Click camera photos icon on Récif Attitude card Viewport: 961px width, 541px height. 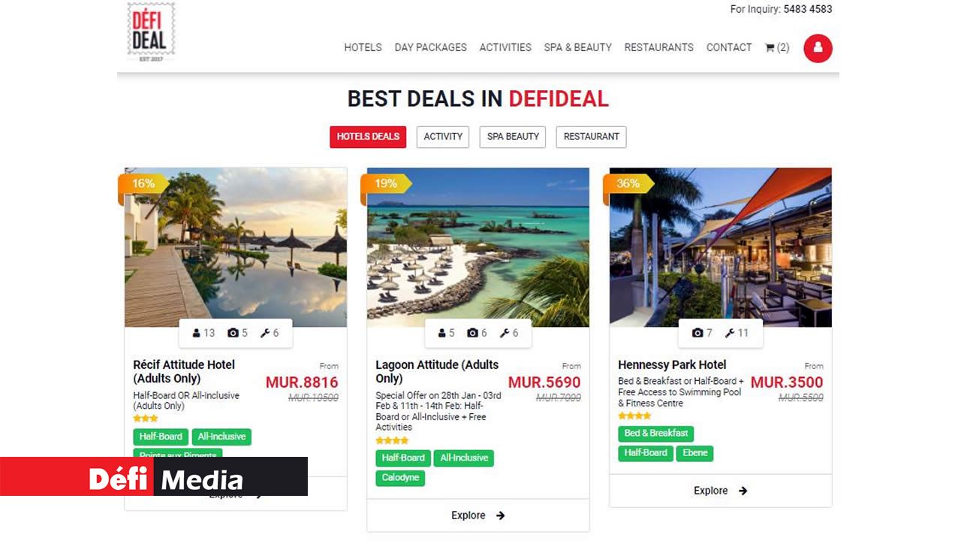coord(233,333)
